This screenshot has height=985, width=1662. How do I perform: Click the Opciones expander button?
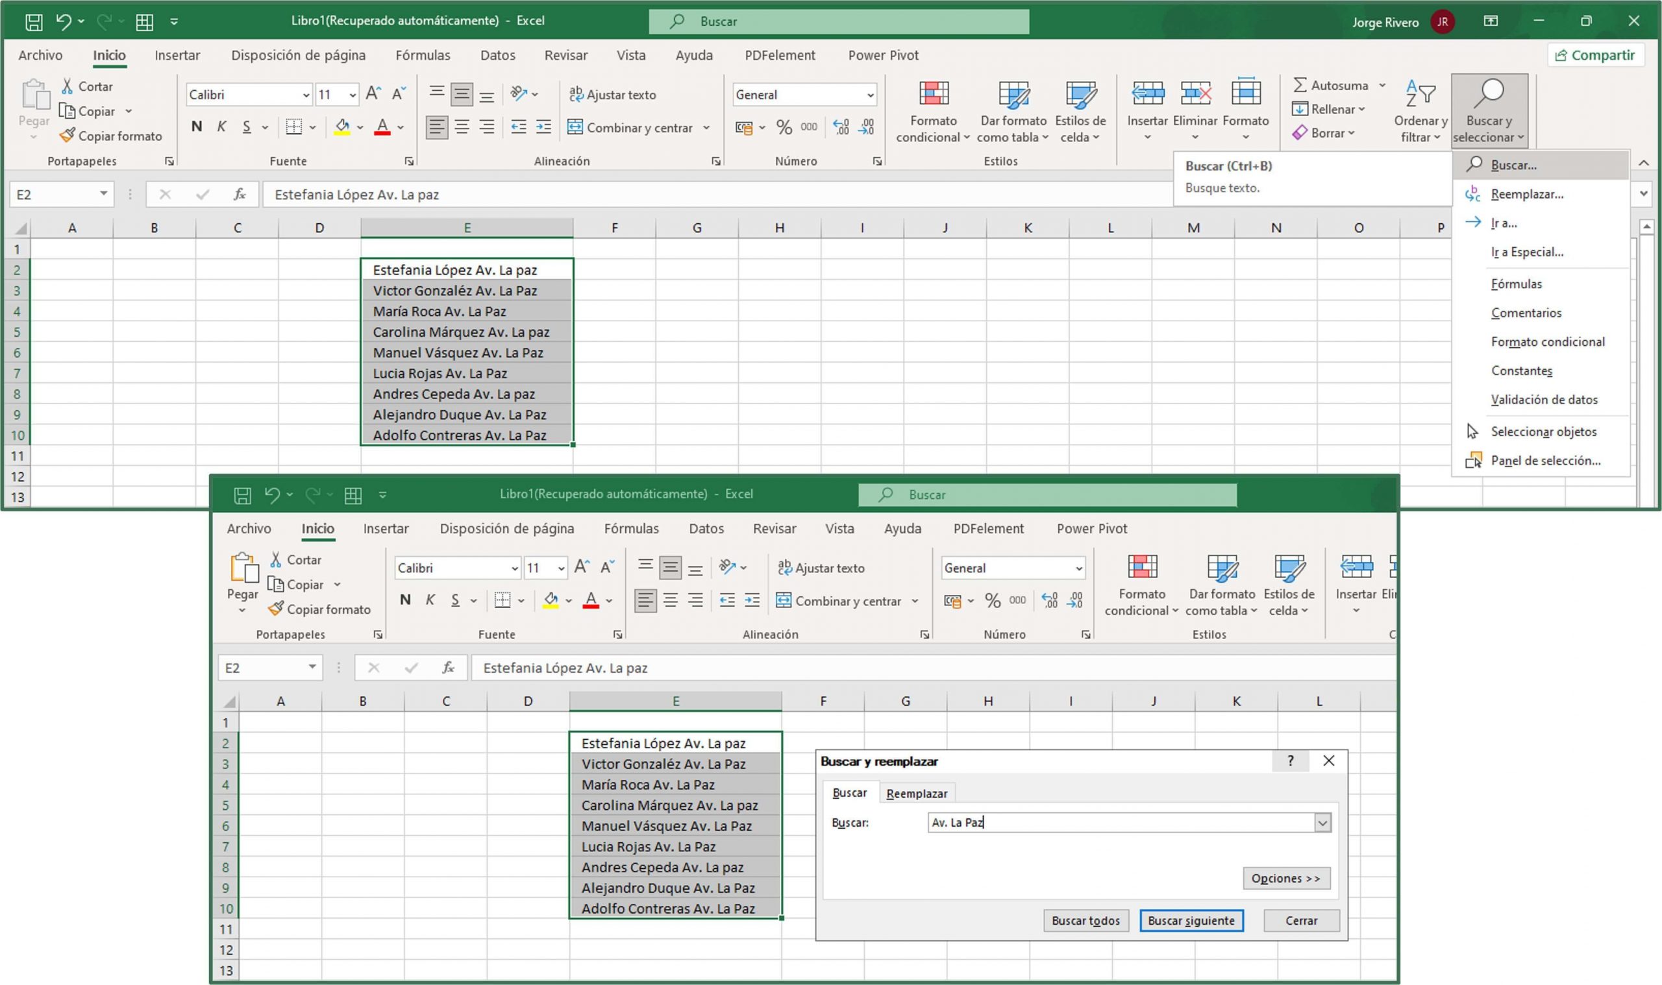(1286, 877)
